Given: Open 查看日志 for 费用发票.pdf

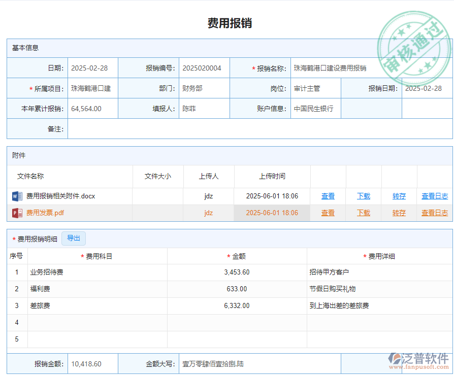Looking at the screenshot, I should pyautogui.click(x=434, y=213).
